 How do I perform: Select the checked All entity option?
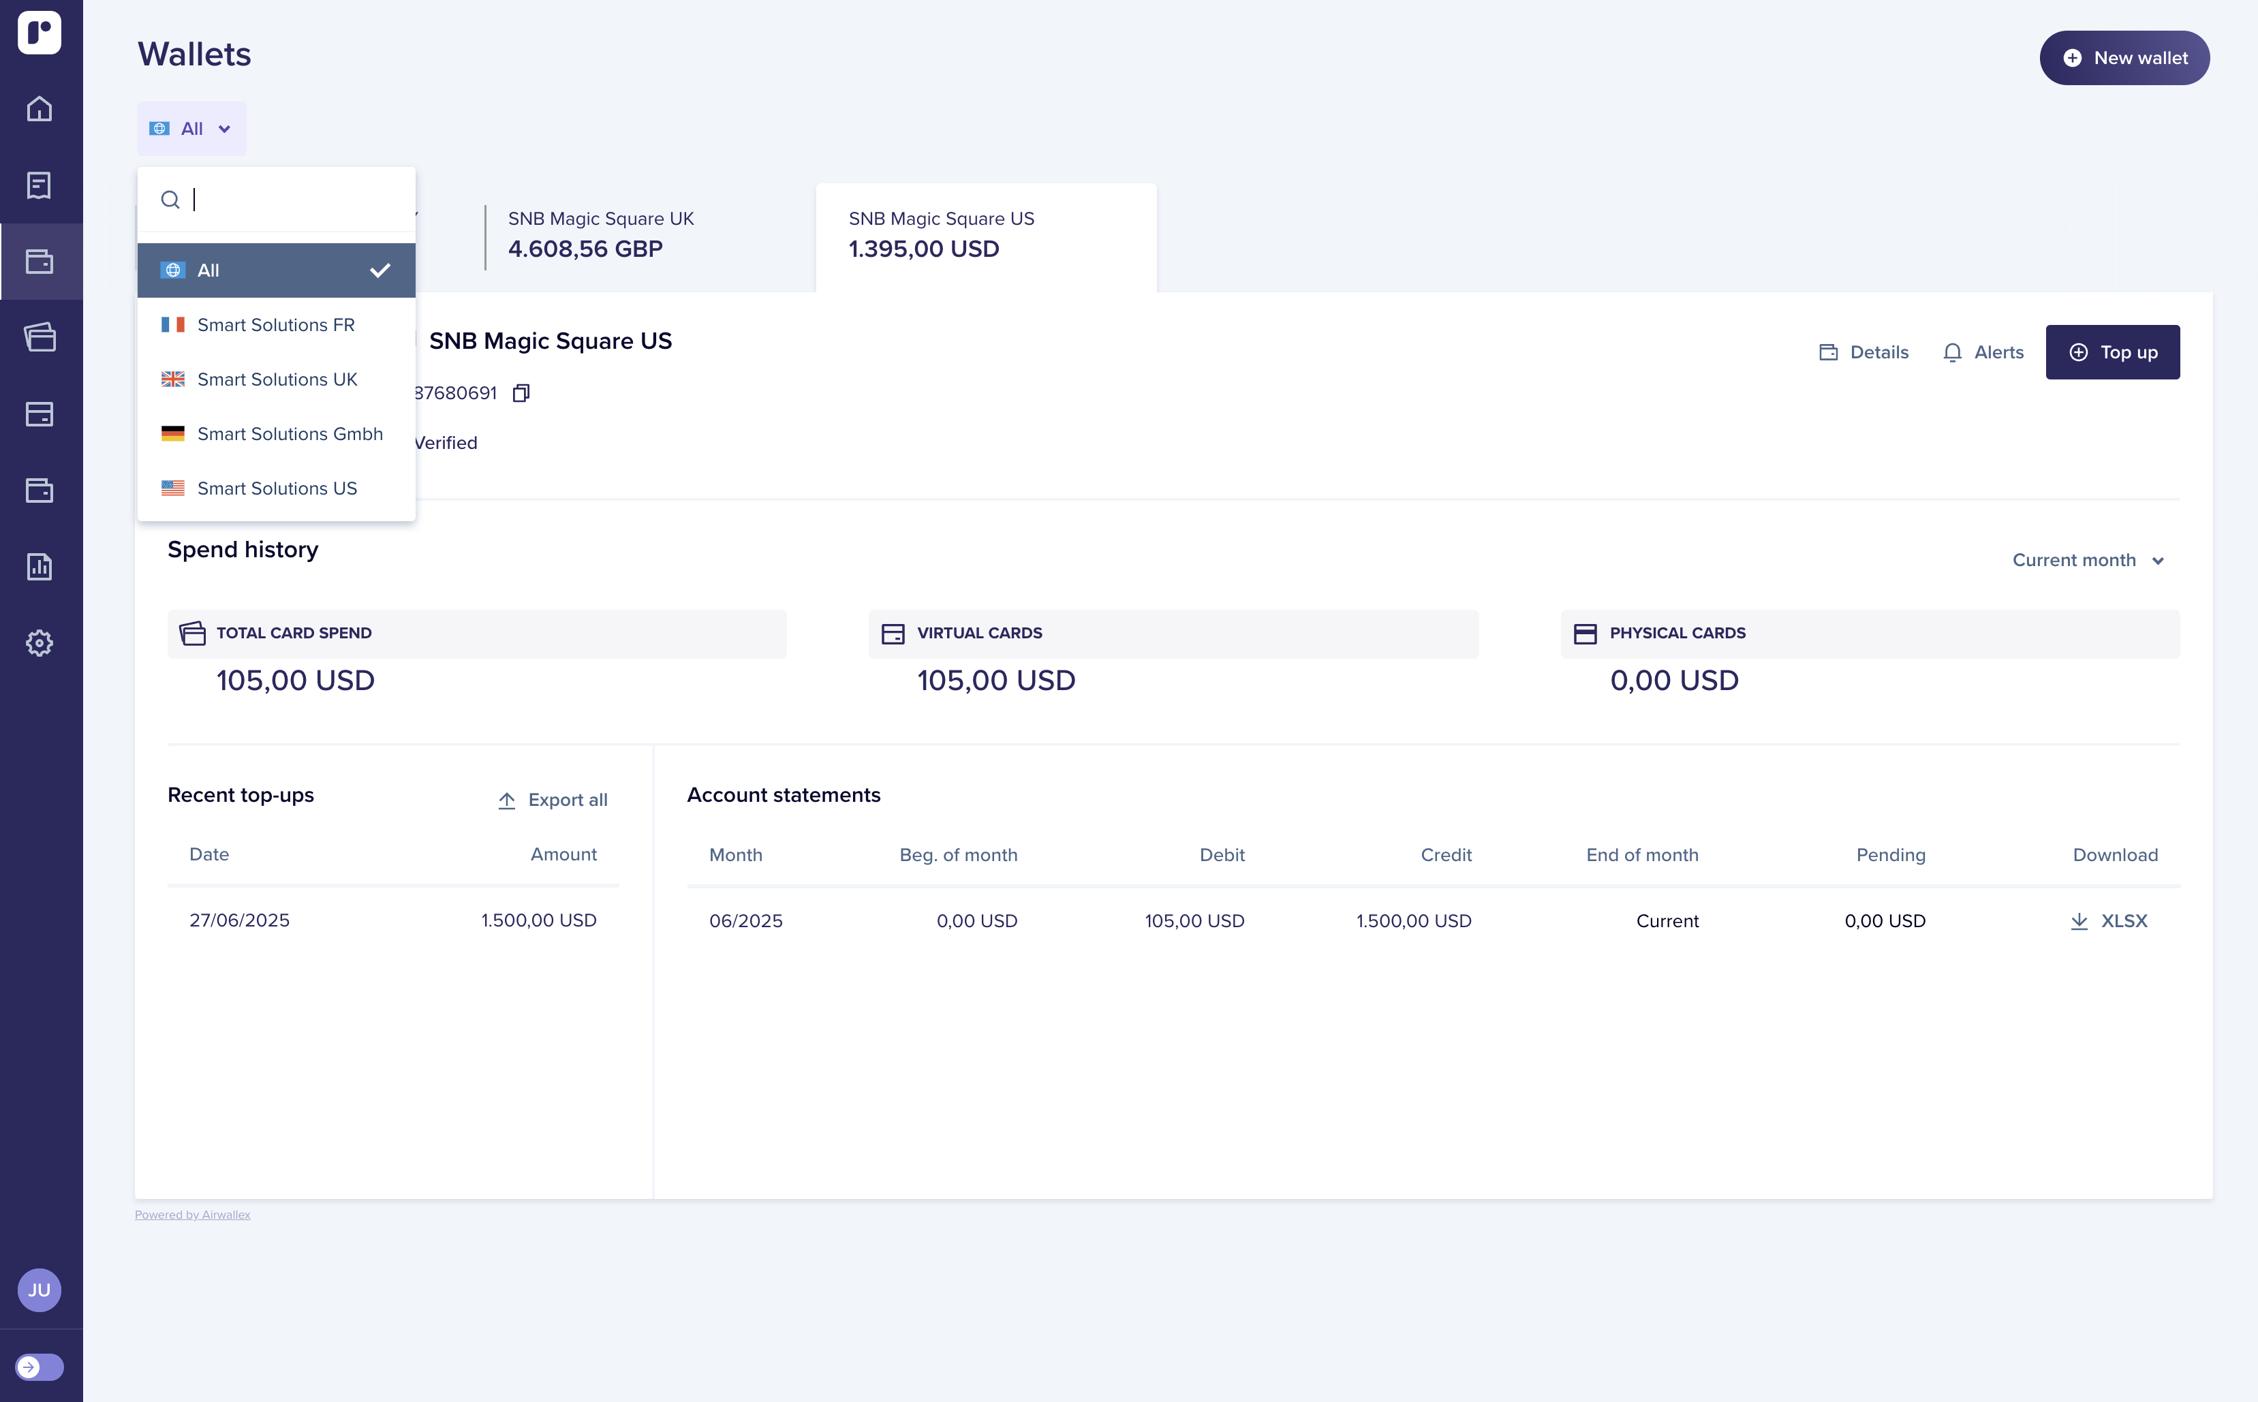pos(275,270)
